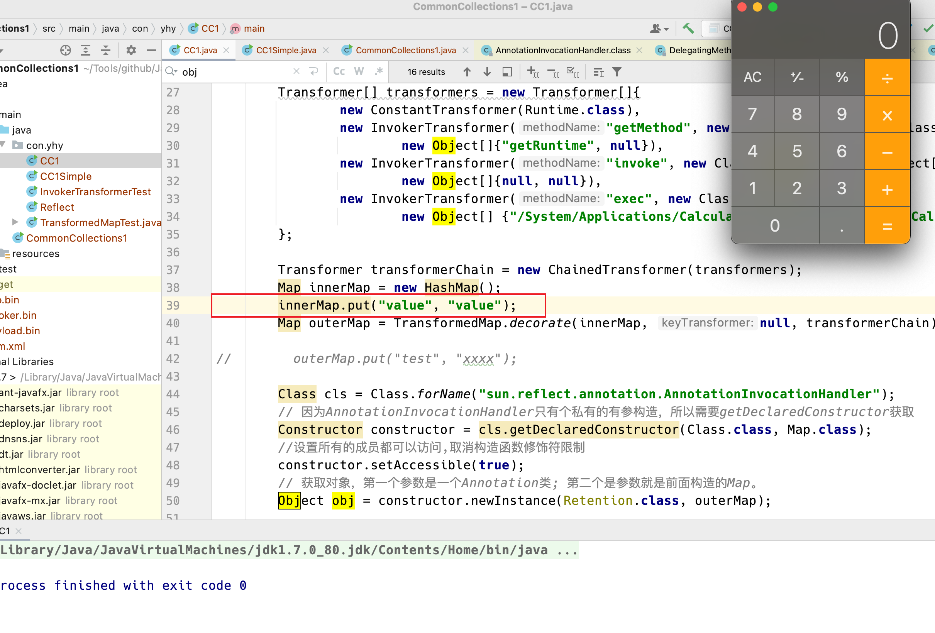Switch to the CommonCollections1.java tab
This screenshot has width=935, height=633.
pyautogui.click(x=406, y=50)
